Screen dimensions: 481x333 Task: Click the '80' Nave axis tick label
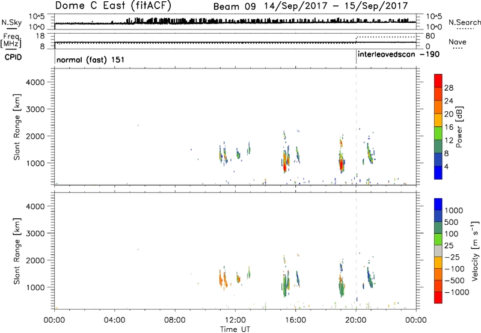coord(430,36)
